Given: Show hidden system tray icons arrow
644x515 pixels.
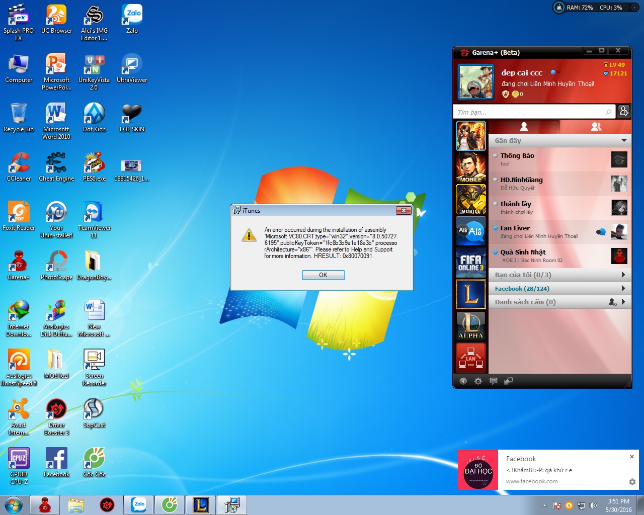Looking at the screenshot, I should click(x=544, y=505).
